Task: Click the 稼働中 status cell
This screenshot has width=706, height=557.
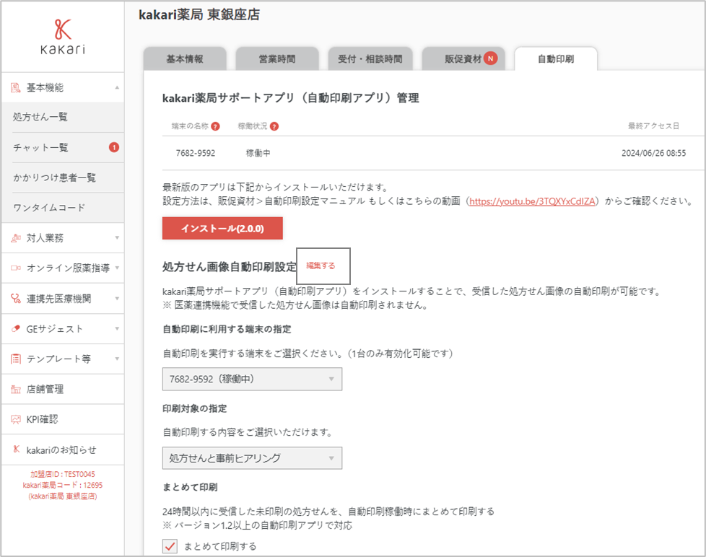Action: pos(258,153)
